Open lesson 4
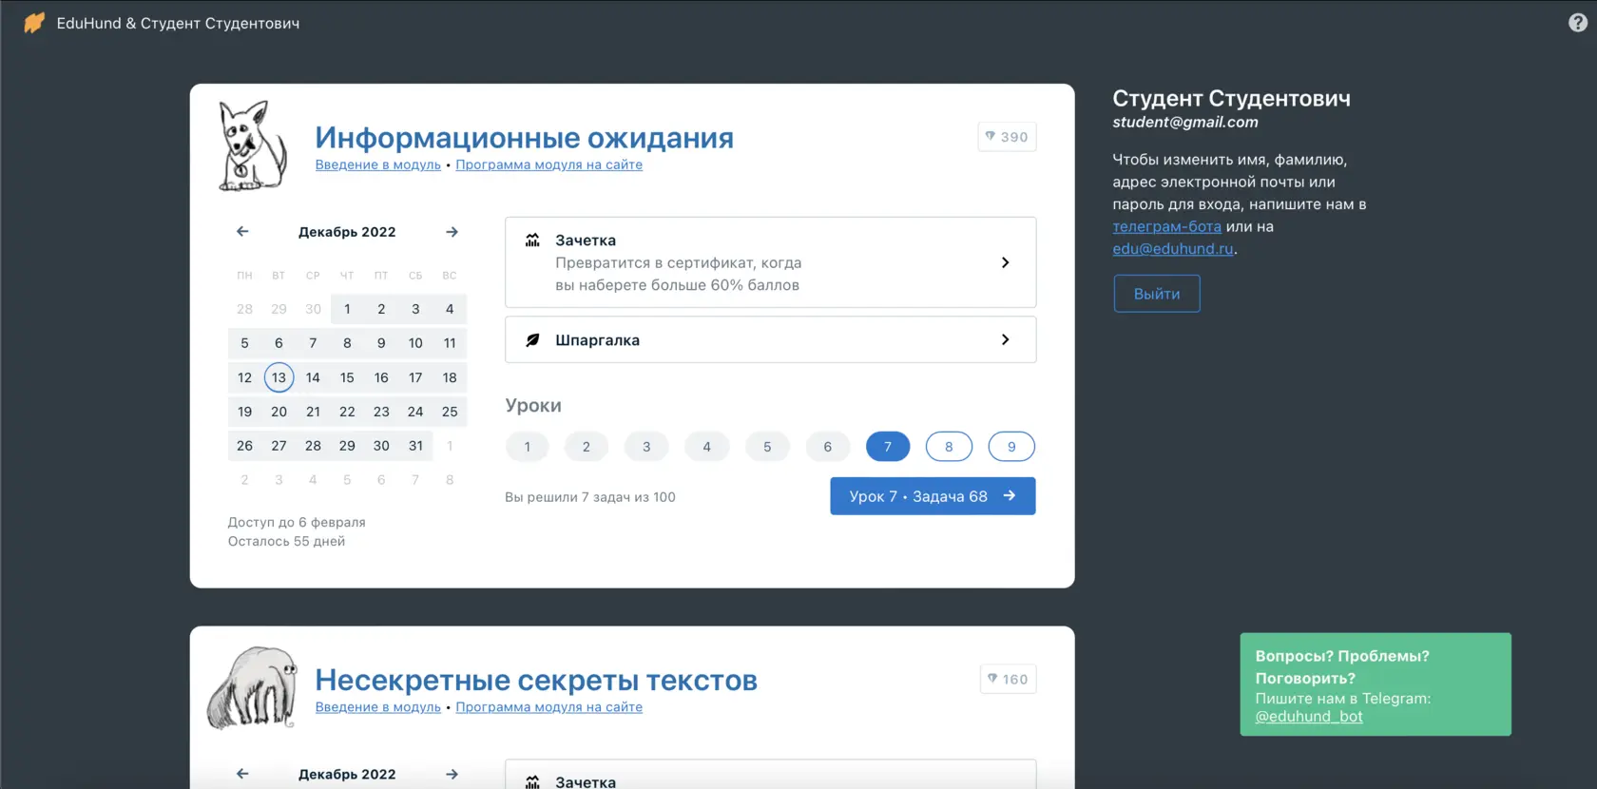Image resolution: width=1597 pixels, height=789 pixels. [707, 447]
